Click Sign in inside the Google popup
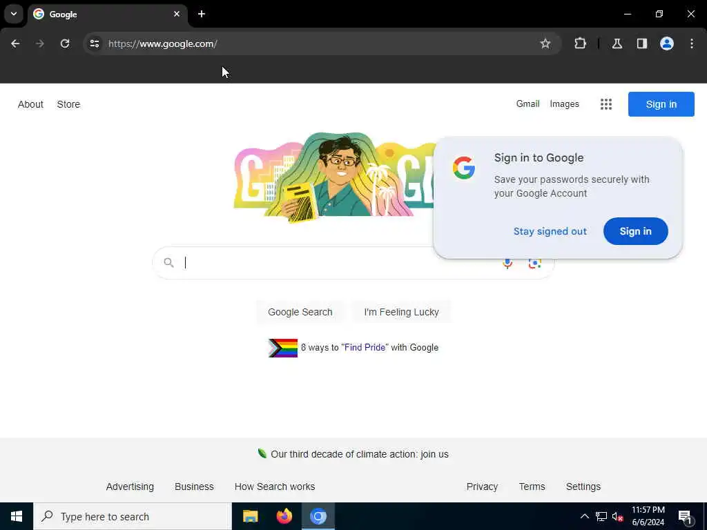The width and height of the screenshot is (707, 530). coord(635,231)
